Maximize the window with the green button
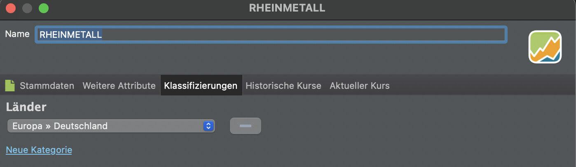 point(43,8)
